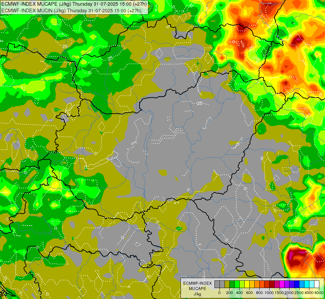
Task: Pick the amber legend swatch above 600
Action: point(252,284)
